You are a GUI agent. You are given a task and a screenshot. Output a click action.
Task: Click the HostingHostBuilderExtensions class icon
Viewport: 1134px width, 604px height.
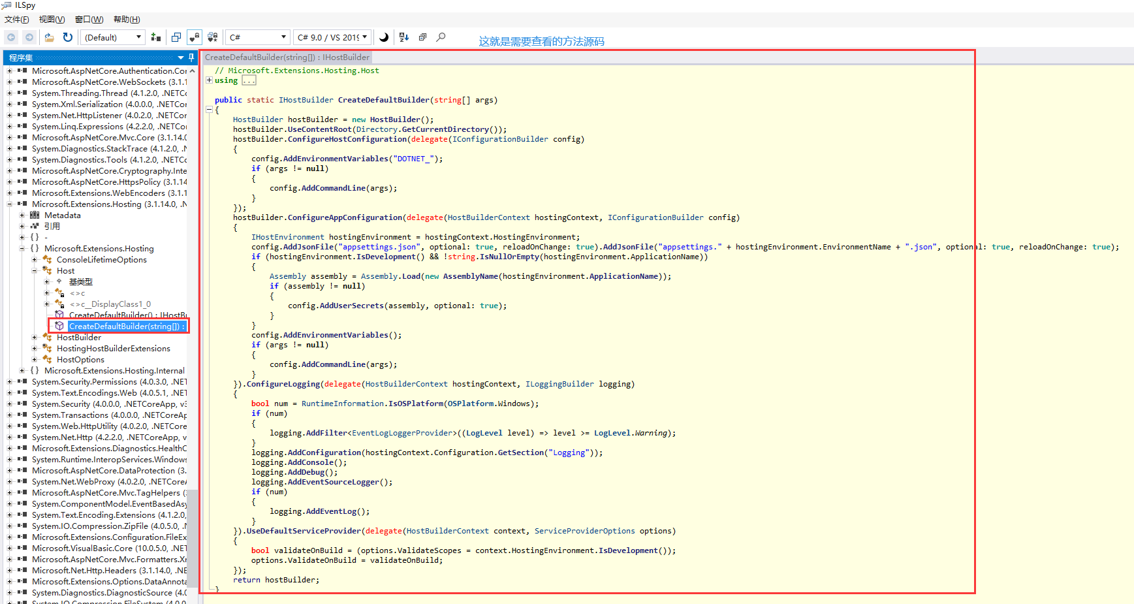pos(47,348)
